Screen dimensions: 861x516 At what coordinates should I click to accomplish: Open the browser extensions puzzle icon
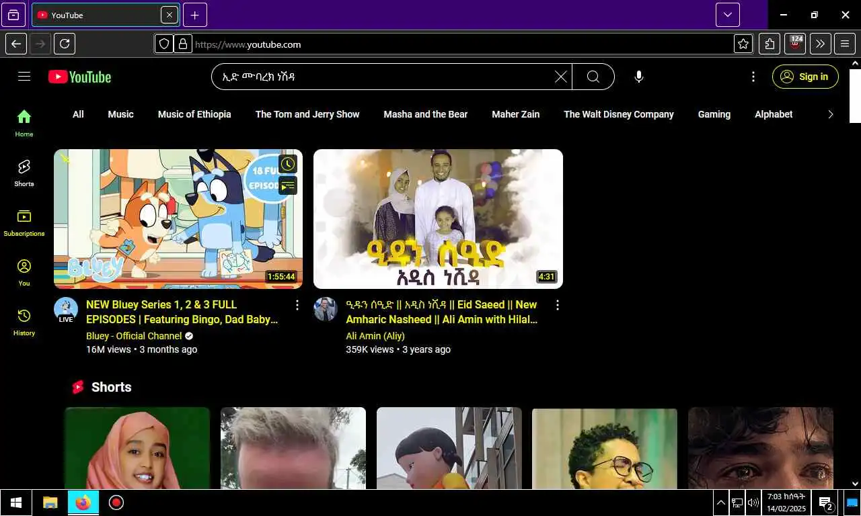[770, 44]
